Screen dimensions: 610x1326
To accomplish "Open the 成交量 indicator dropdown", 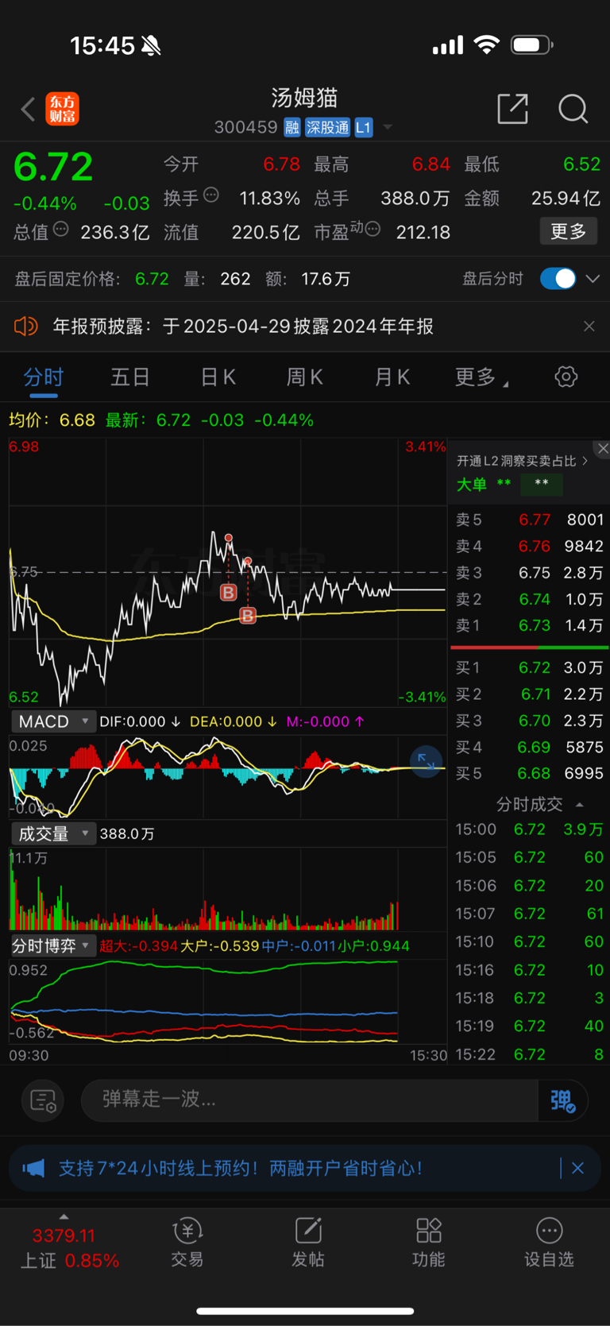I will 54,833.
